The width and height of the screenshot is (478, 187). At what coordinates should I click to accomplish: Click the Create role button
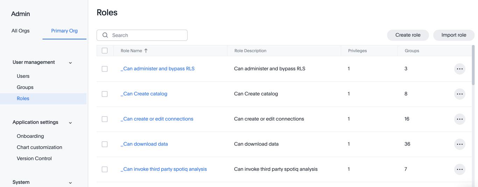click(x=408, y=35)
